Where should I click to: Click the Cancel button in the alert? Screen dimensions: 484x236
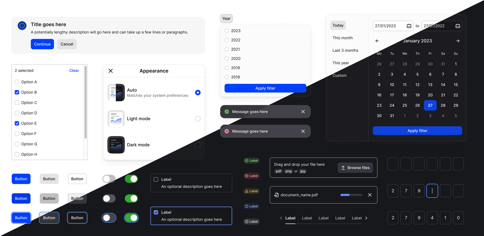click(x=67, y=44)
